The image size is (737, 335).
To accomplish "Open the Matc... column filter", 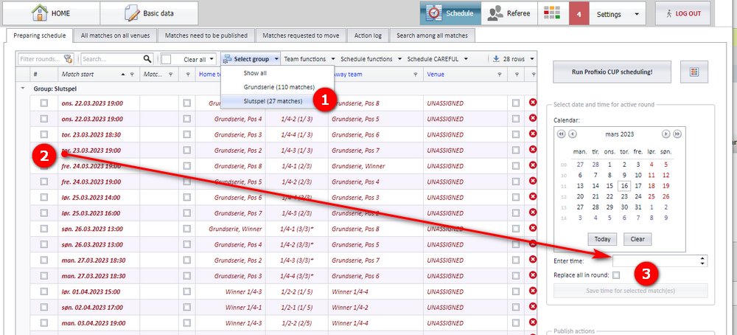I will tap(170, 75).
